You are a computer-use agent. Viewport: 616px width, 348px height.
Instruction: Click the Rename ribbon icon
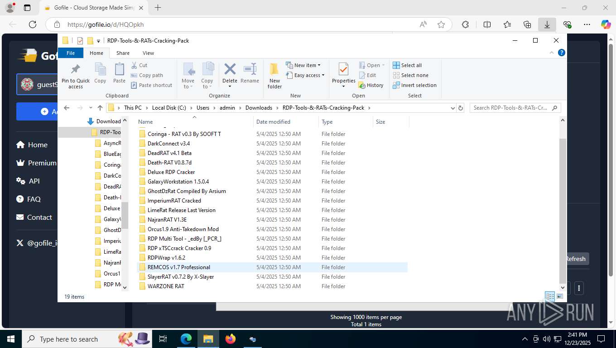pyautogui.click(x=250, y=73)
